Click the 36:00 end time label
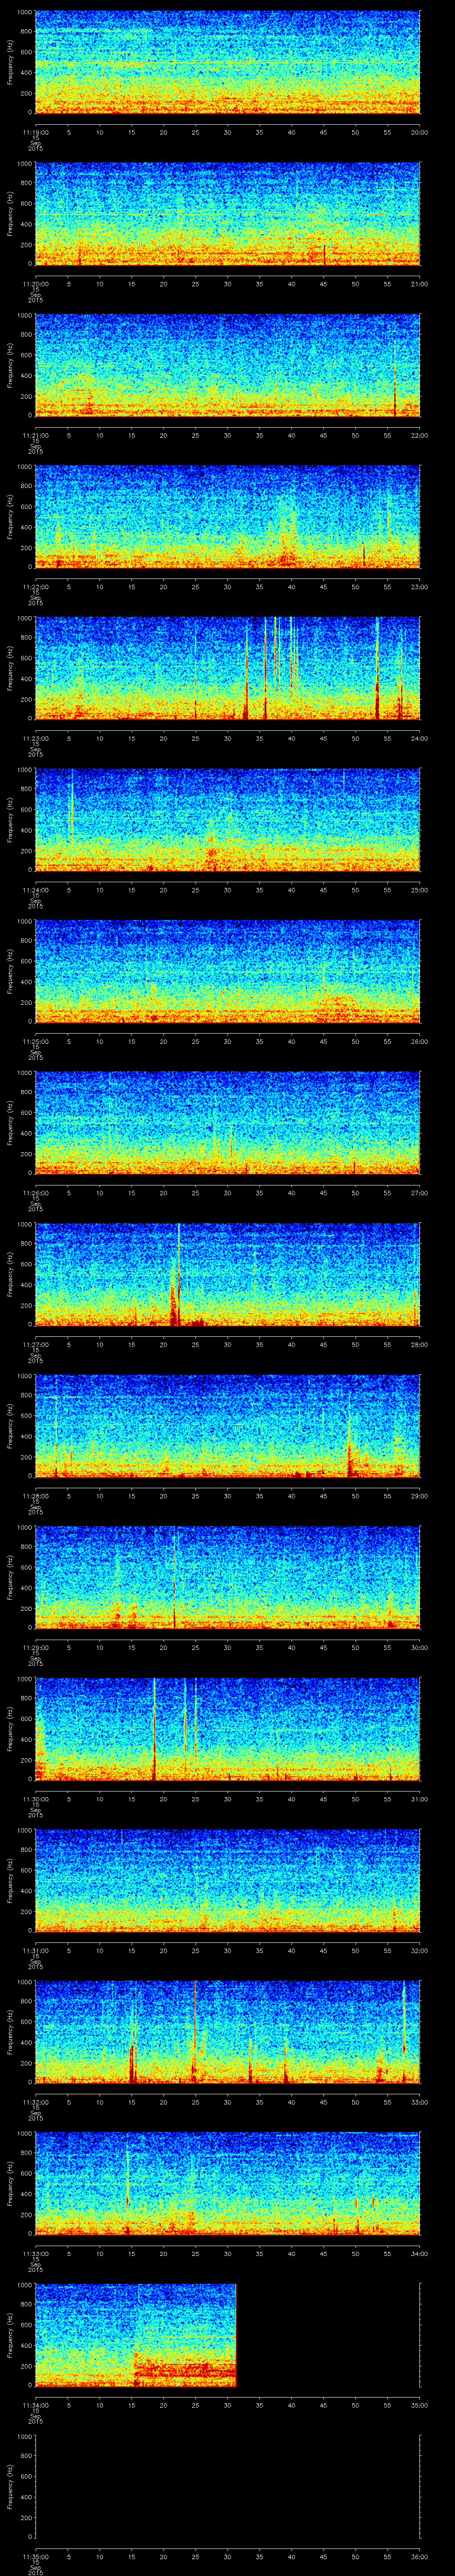The height and width of the screenshot is (2576, 455). [x=419, y=2556]
